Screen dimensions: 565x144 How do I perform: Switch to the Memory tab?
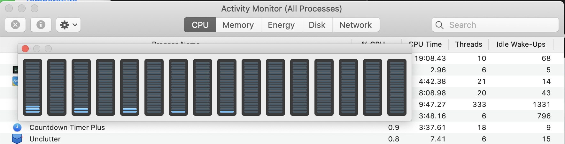(x=238, y=25)
